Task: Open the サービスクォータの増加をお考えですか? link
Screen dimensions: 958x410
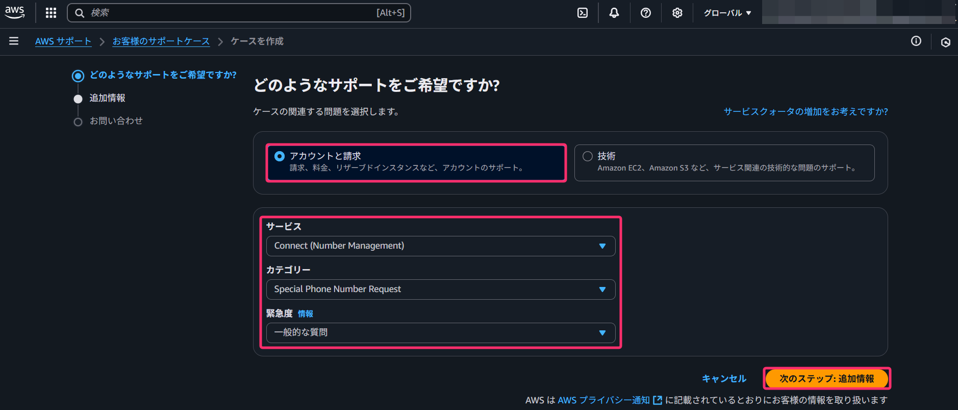Action: pos(806,111)
